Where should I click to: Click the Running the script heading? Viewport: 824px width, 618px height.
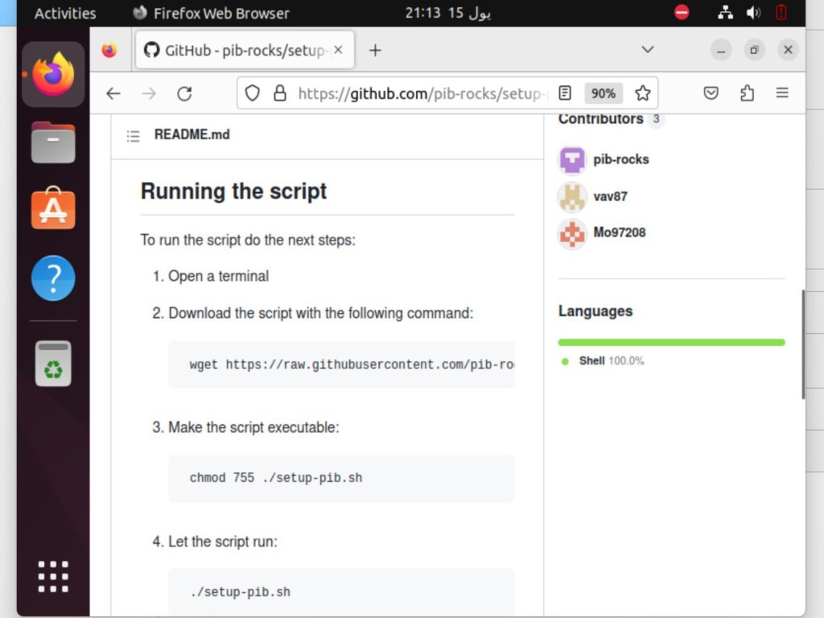pyautogui.click(x=234, y=192)
